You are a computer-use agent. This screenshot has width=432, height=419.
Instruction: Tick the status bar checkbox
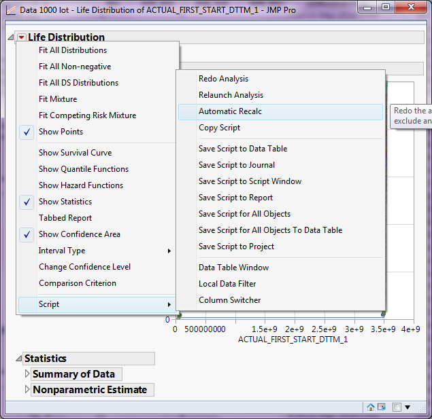coord(397,407)
